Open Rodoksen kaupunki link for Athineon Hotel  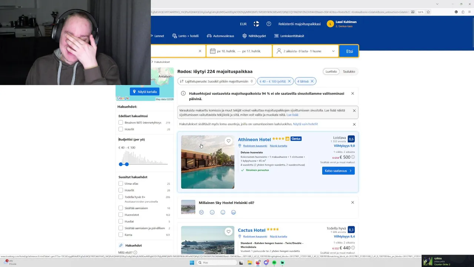255,146
